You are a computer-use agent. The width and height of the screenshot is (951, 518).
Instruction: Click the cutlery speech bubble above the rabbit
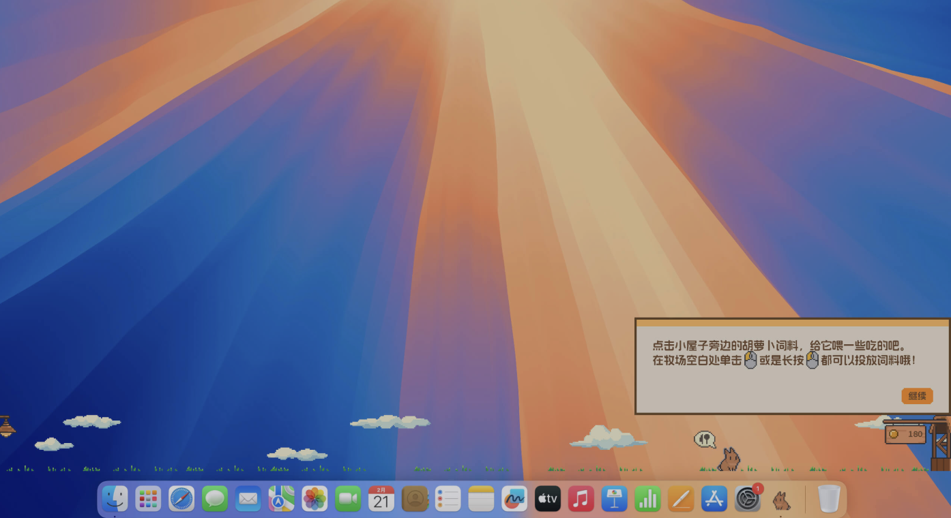pyautogui.click(x=706, y=440)
